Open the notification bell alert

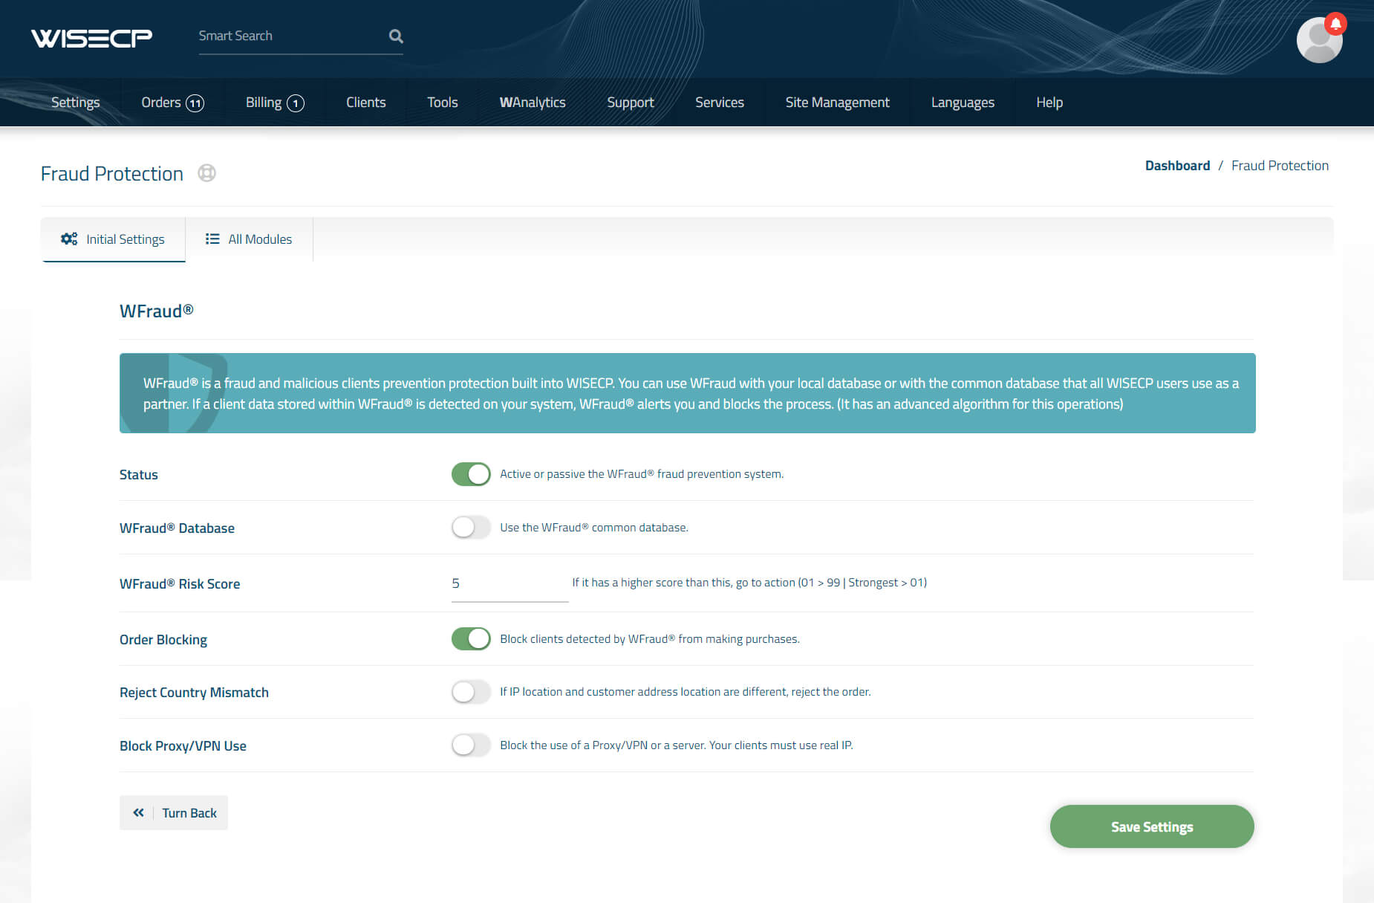point(1335,24)
